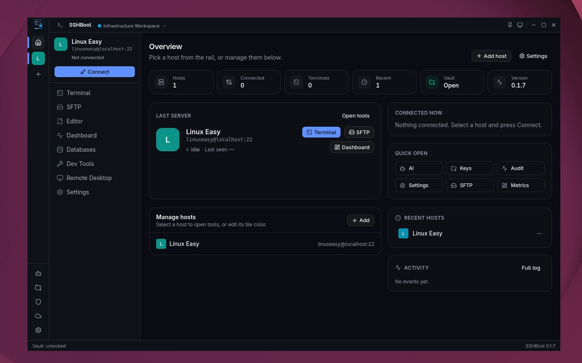582x363 pixels.
Task: Click the Vault Open stat card
Action: [452, 82]
